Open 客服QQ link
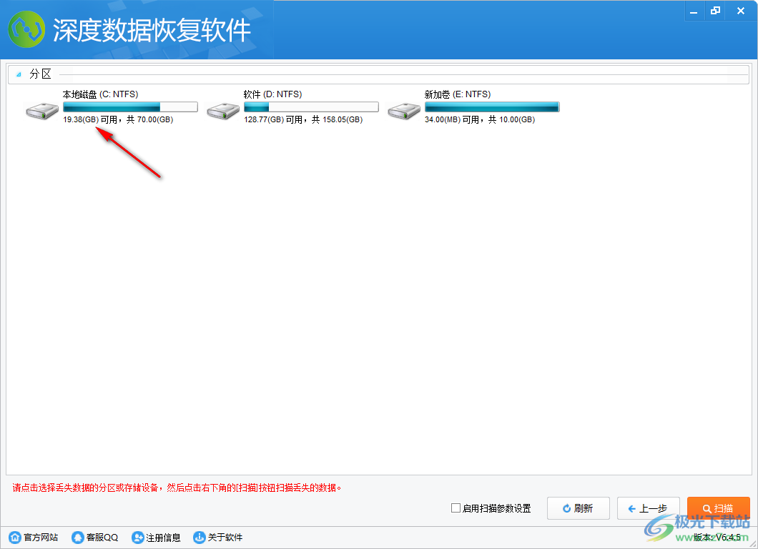The height and width of the screenshot is (549, 758). pos(102,537)
